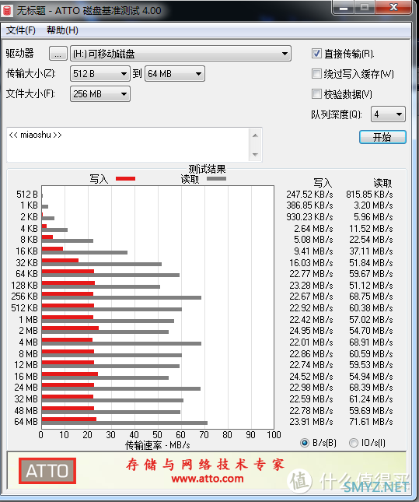Click the 16 KB read value 37.11 MB/s

pos(371,251)
